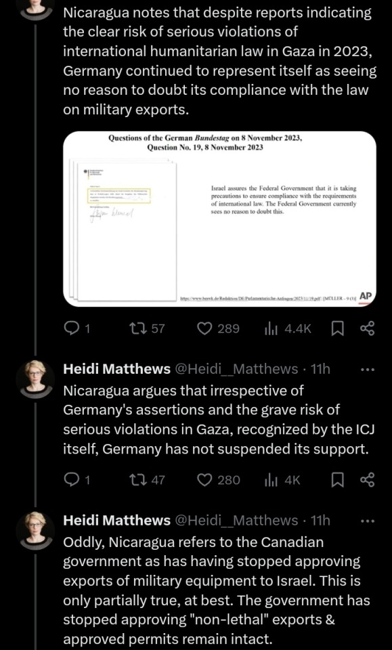
Task: Expand the Bundestag questions image
Action: point(219,219)
